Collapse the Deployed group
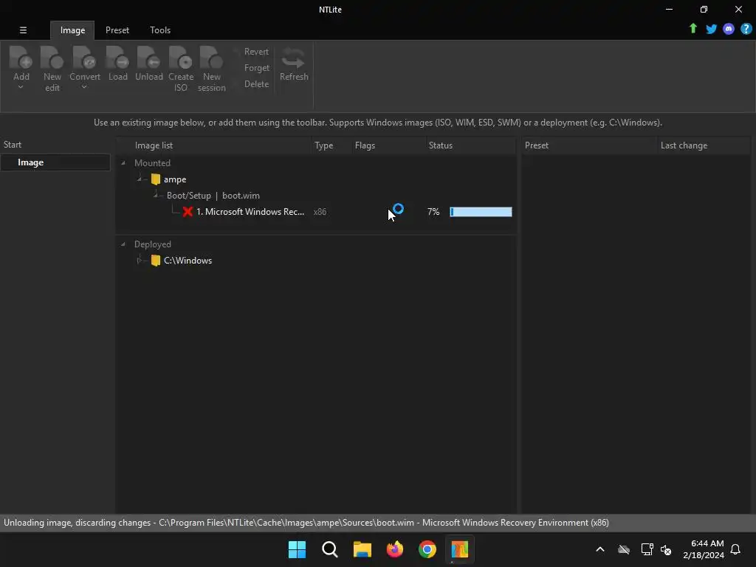 (x=123, y=244)
